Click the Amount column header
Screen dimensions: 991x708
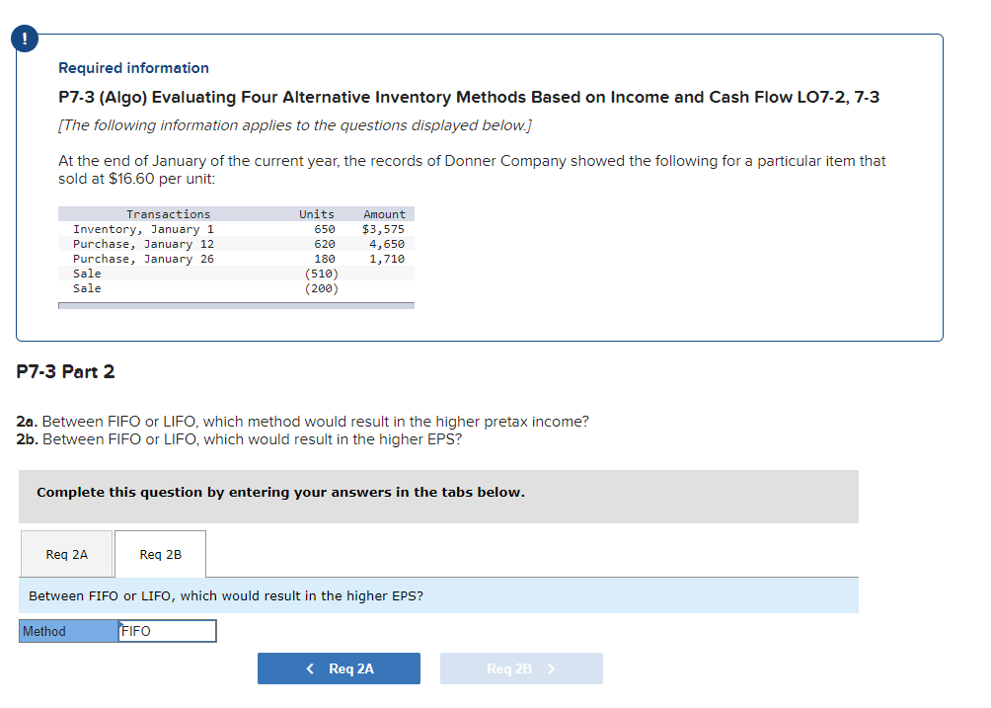coord(384,213)
